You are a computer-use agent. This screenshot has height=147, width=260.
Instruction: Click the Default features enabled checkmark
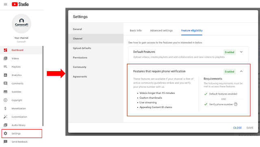pyautogui.click(x=206, y=94)
